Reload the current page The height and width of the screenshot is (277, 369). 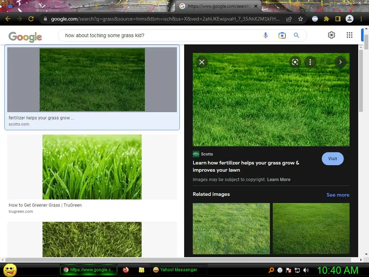(31, 19)
